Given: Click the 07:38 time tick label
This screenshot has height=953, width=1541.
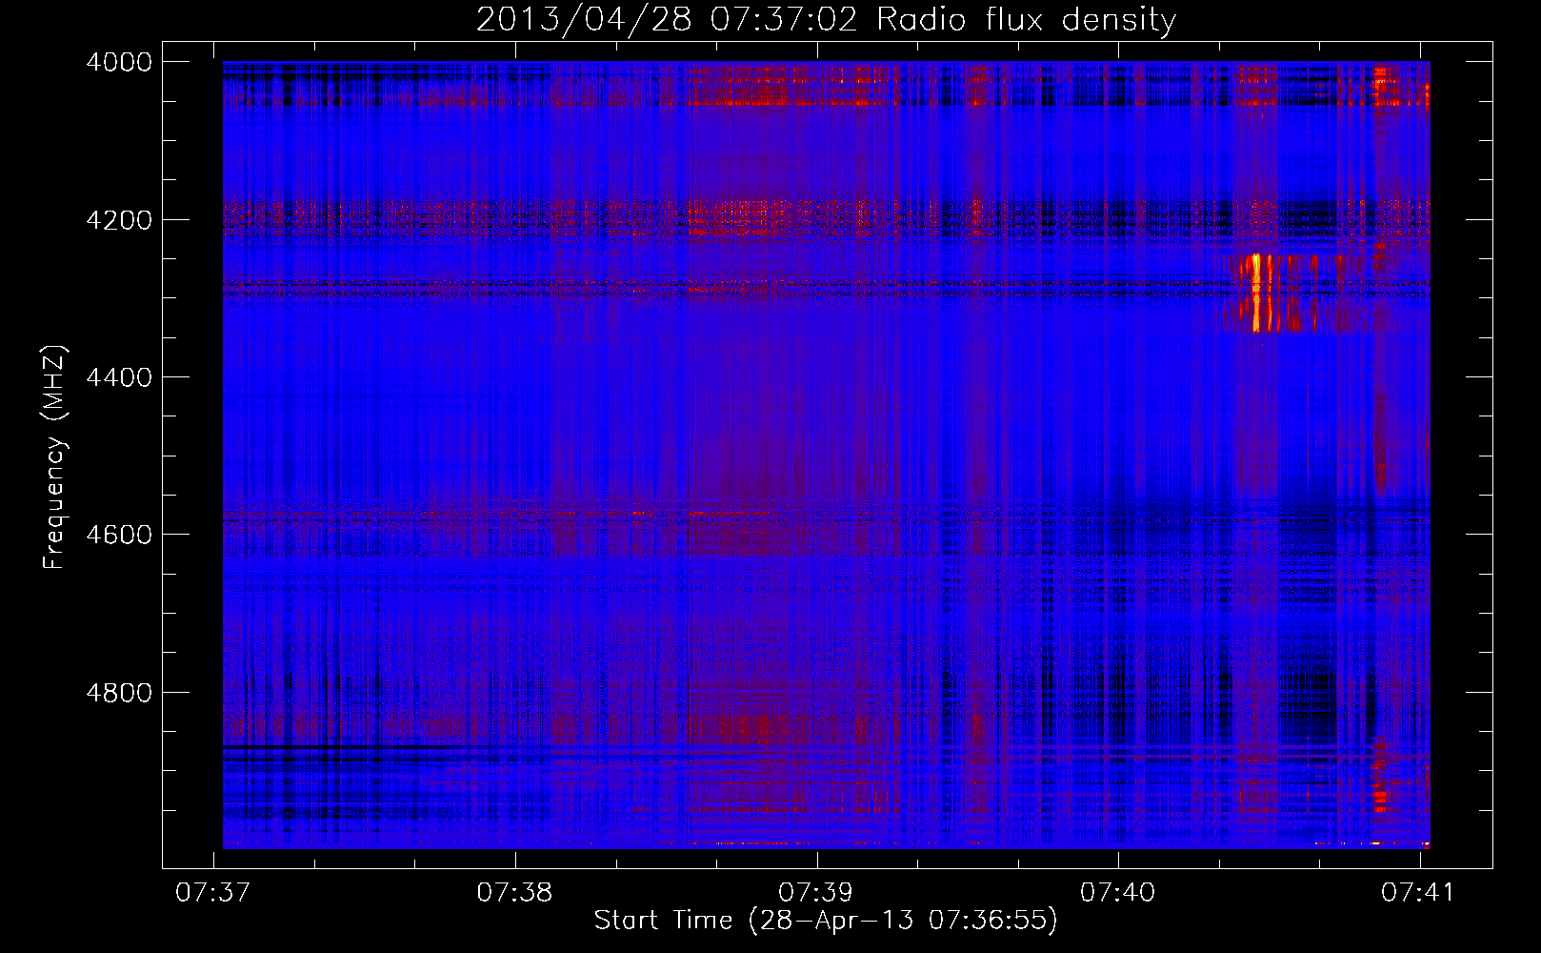Looking at the screenshot, I should (515, 893).
